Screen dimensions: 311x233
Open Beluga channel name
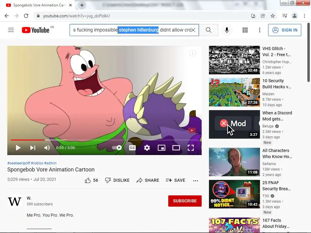click(x=268, y=126)
